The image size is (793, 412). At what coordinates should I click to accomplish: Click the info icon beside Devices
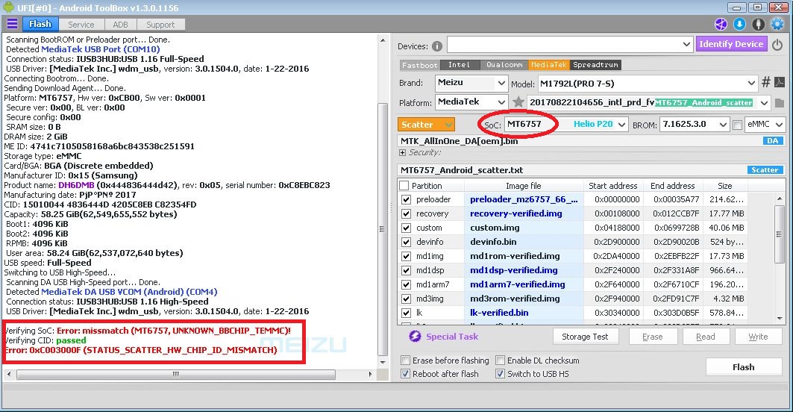tap(437, 46)
